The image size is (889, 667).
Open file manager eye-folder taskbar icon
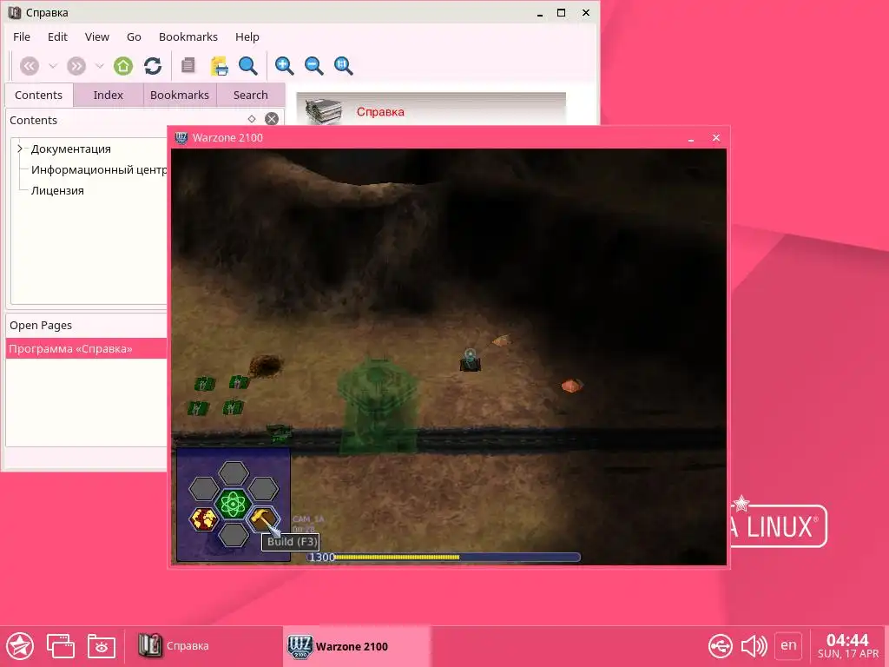[102, 646]
